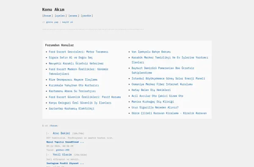Image resolution: width=254 pixels, height=167 pixels.
Task: Open topic İstanbul Büyükçekmece Güneş Solar Enerji Paneli
Action: [168, 79]
